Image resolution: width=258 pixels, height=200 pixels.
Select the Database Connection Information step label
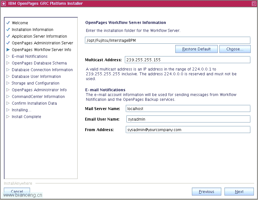pyautogui.click(x=42, y=70)
